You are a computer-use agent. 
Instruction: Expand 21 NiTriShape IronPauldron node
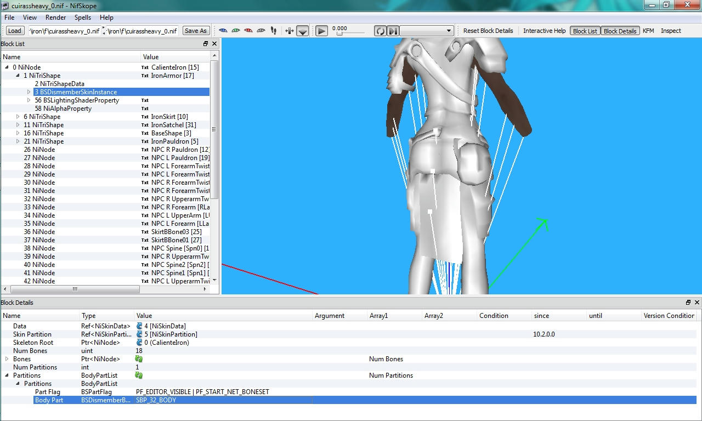[18, 141]
